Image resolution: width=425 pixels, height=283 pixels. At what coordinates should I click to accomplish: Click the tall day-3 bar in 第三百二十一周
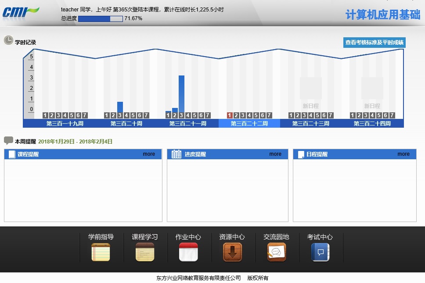pos(181,94)
